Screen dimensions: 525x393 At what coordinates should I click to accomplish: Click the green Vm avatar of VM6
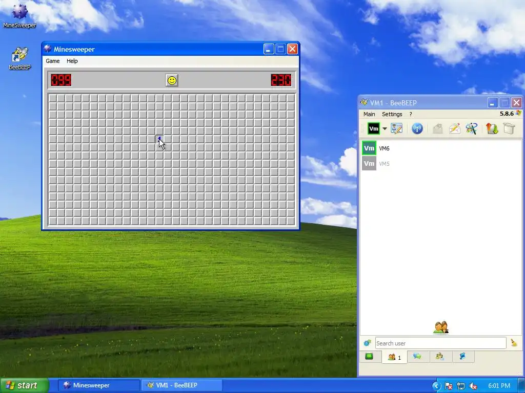point(369,148)
